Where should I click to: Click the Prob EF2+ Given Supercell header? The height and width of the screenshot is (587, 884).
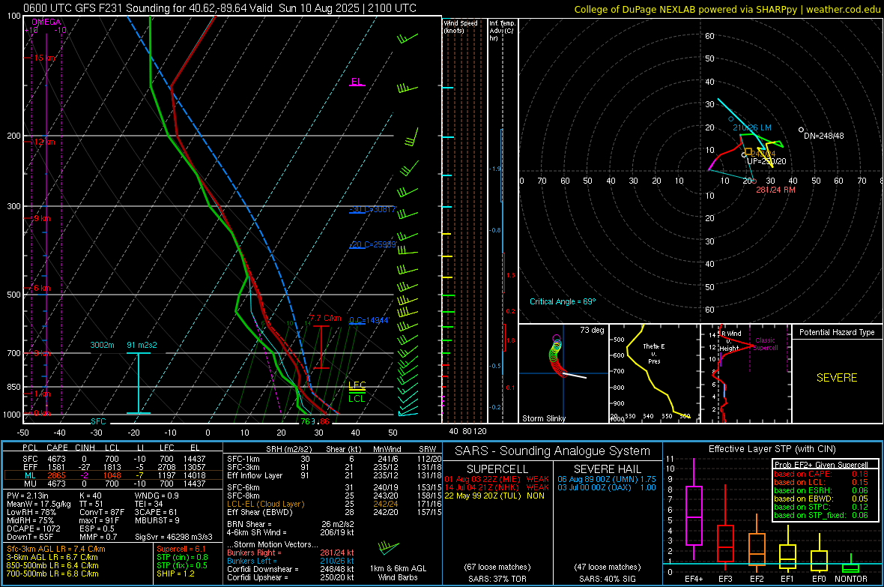click(821, 465)
